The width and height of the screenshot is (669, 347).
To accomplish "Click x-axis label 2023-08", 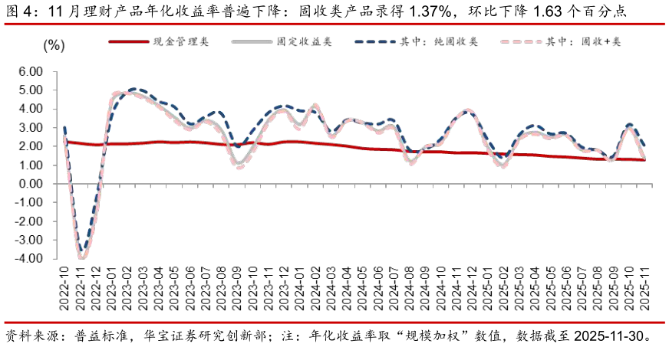I will coord(222,289).
